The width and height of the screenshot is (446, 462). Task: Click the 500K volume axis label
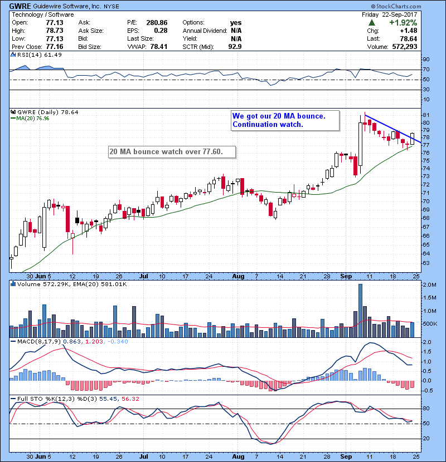(x=429, y=324)
